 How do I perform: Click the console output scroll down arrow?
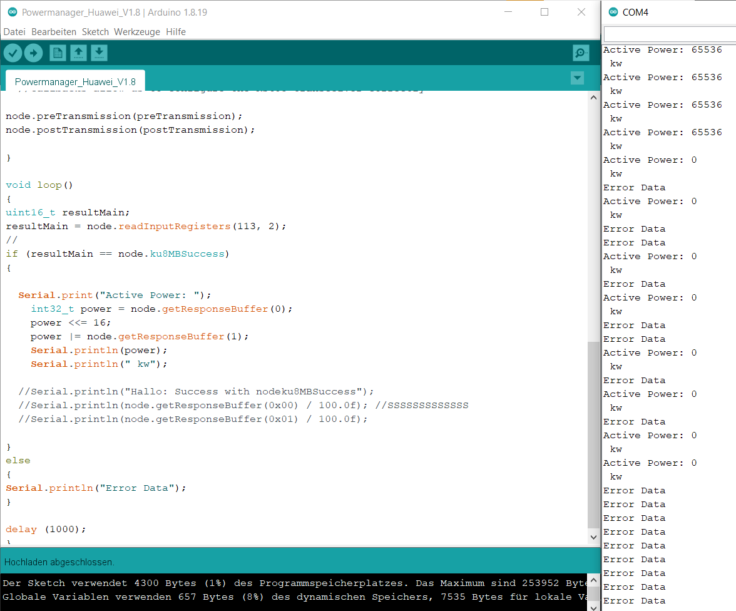coord(593,608)
